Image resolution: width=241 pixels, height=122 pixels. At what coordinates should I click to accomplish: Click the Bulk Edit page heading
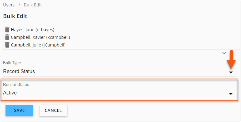click(15, 16)
